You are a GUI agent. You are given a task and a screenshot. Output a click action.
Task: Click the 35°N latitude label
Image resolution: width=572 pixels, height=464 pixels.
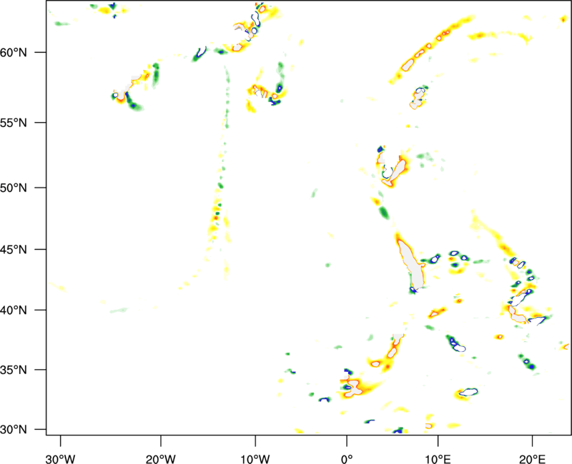(x=14, y=370)
